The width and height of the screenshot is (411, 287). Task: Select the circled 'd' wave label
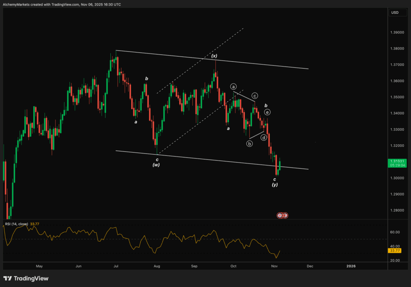tap(264, 137)
